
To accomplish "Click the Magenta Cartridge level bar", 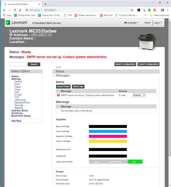I will pyautogui.click(x=108, y=136).
